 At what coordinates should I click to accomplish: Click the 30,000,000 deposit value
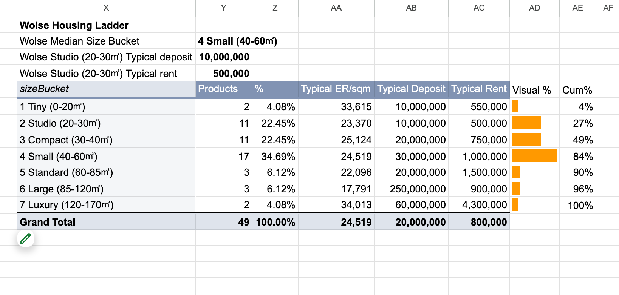pos(412,157)
